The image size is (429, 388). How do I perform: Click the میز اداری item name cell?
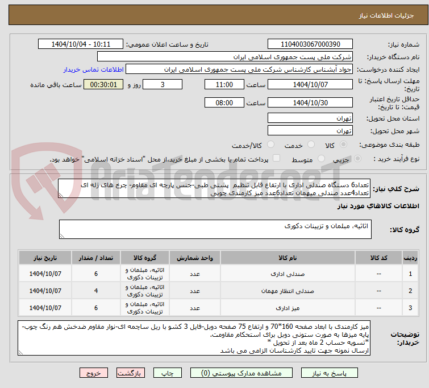(x=288, y=308)
